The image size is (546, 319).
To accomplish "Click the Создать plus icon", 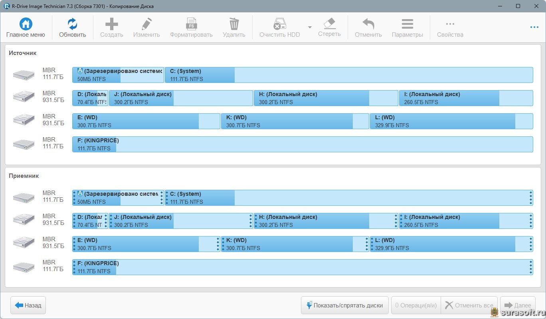I will pos(111,24).
